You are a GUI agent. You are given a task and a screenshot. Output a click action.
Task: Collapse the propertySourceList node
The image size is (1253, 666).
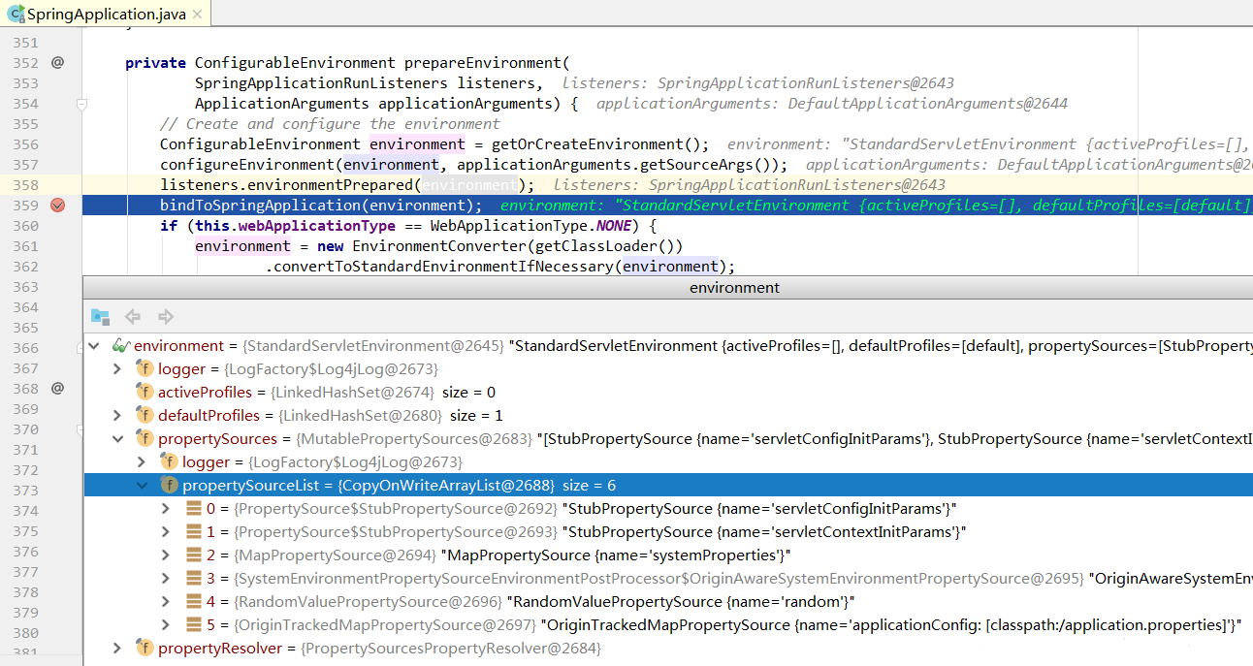click(142, 486)
